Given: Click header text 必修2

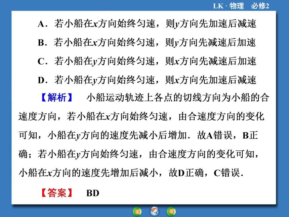Looking at the screenshot, I should pos(260,6).
